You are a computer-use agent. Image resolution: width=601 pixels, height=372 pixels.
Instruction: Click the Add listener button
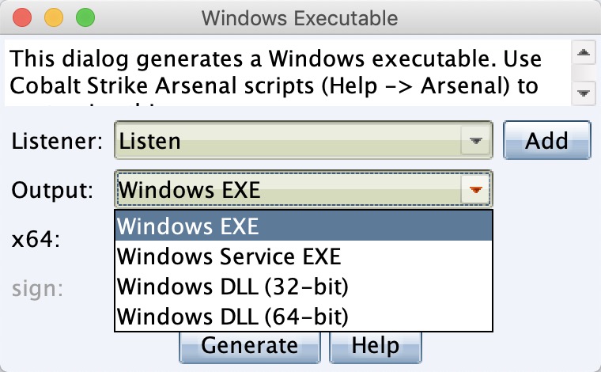tap(547, 140)
